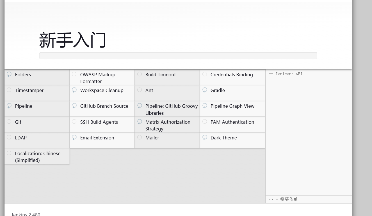Click the pending circle icon beside Ant

[140, 90]
